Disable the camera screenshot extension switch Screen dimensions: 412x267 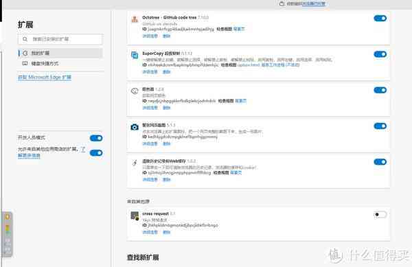point(380,126)
